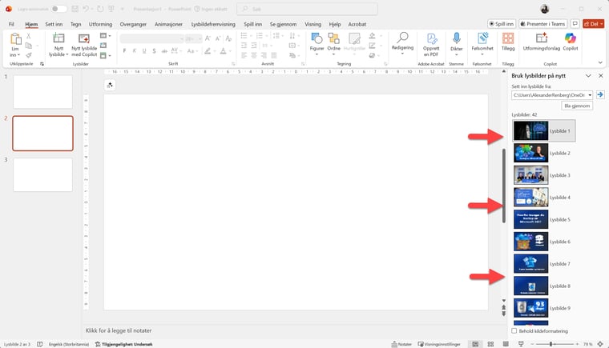Viewport: 609px width, 348px height.
Task: Click the zoom out minus button
Action: click(x=533, y=344)
